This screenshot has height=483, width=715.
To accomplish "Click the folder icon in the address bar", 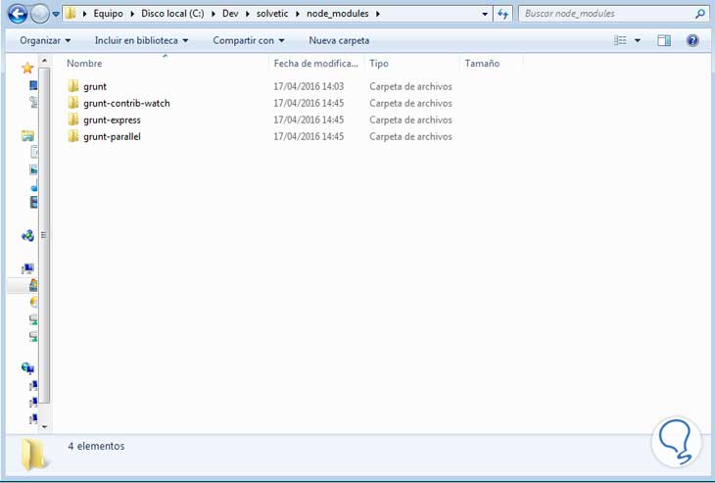I will [x=71, y=14].
